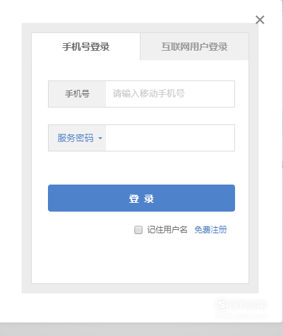Click the blue 登录 button
This screenshot has height=336, width=283.
[141, 198]
